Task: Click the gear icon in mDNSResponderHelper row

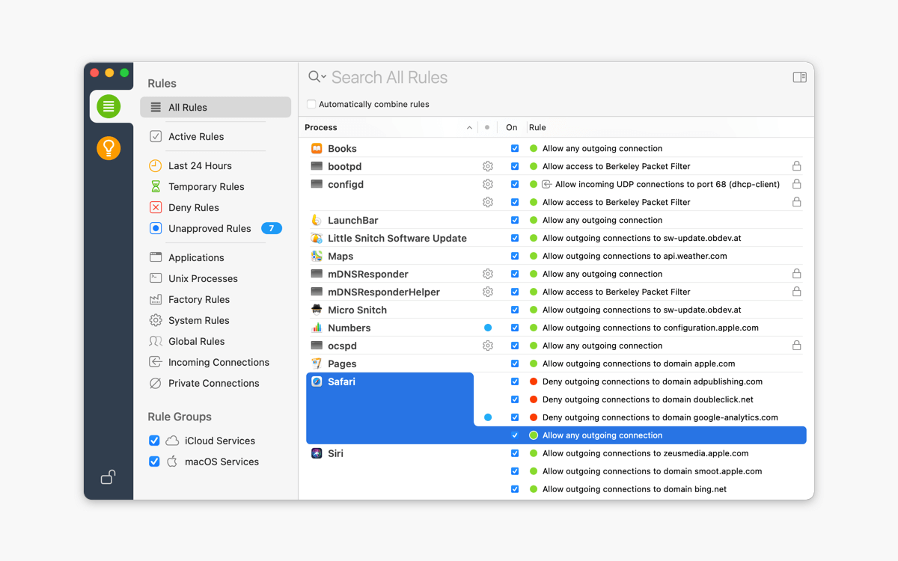Action: tap(488, 292)
